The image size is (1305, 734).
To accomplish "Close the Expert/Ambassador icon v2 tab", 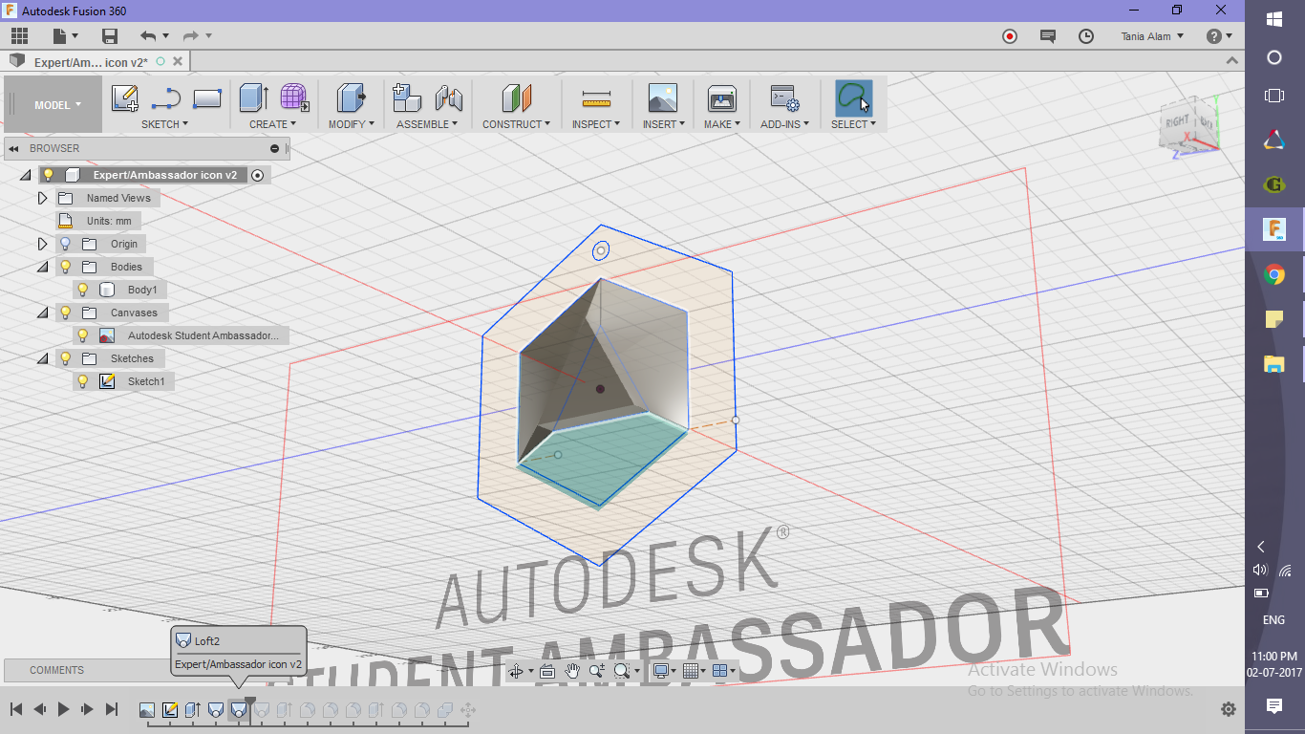I will point(177,61).
